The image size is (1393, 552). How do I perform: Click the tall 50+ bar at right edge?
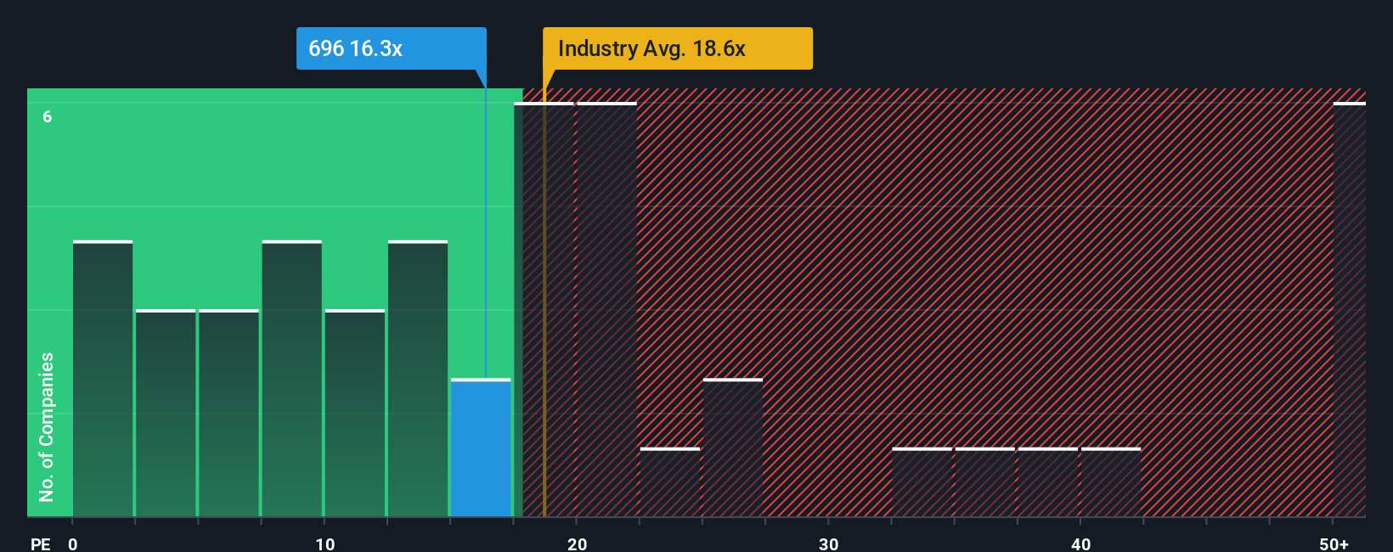pyautogui.click(x=1350, y=309)
